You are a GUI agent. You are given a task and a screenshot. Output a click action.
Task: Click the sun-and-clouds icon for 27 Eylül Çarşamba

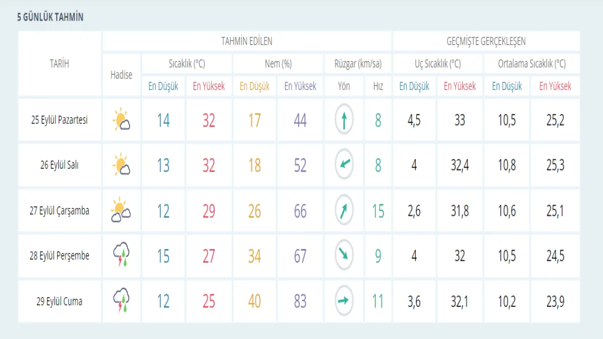[121, 211]
